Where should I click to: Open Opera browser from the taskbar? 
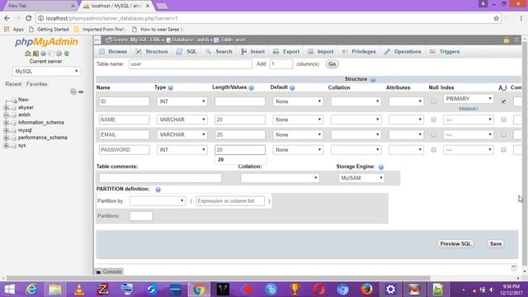[319, 290]
